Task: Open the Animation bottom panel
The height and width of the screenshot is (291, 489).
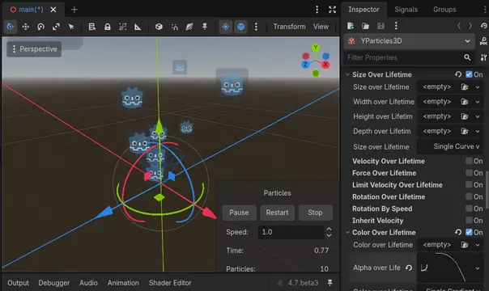Action: coord(123,283)
